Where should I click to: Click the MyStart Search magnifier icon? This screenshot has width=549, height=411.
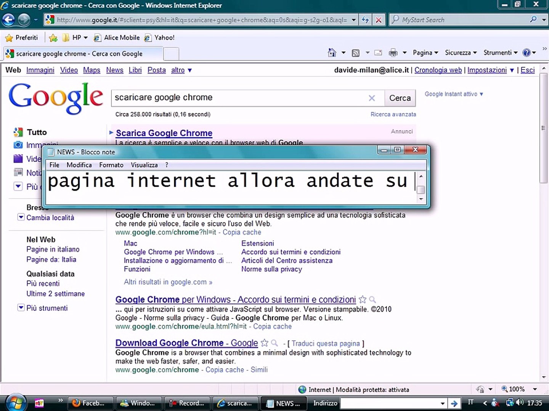coord(533,19)
